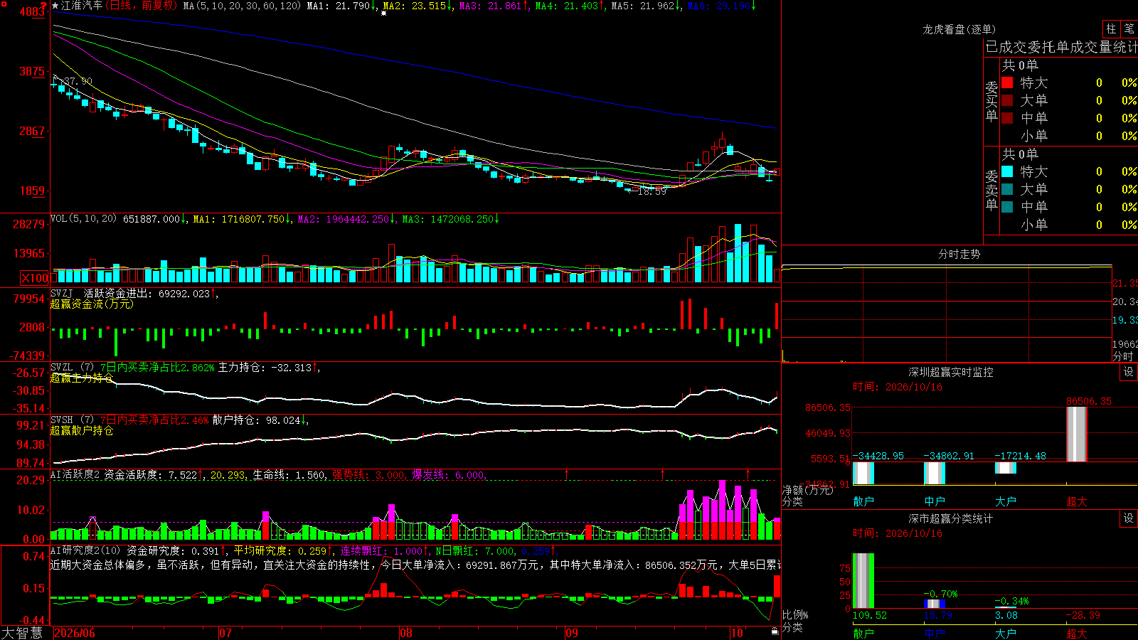Click the 日线, 前复权 period label
The width and height of the screenshot is (1138, 640).
pos(142,6)
